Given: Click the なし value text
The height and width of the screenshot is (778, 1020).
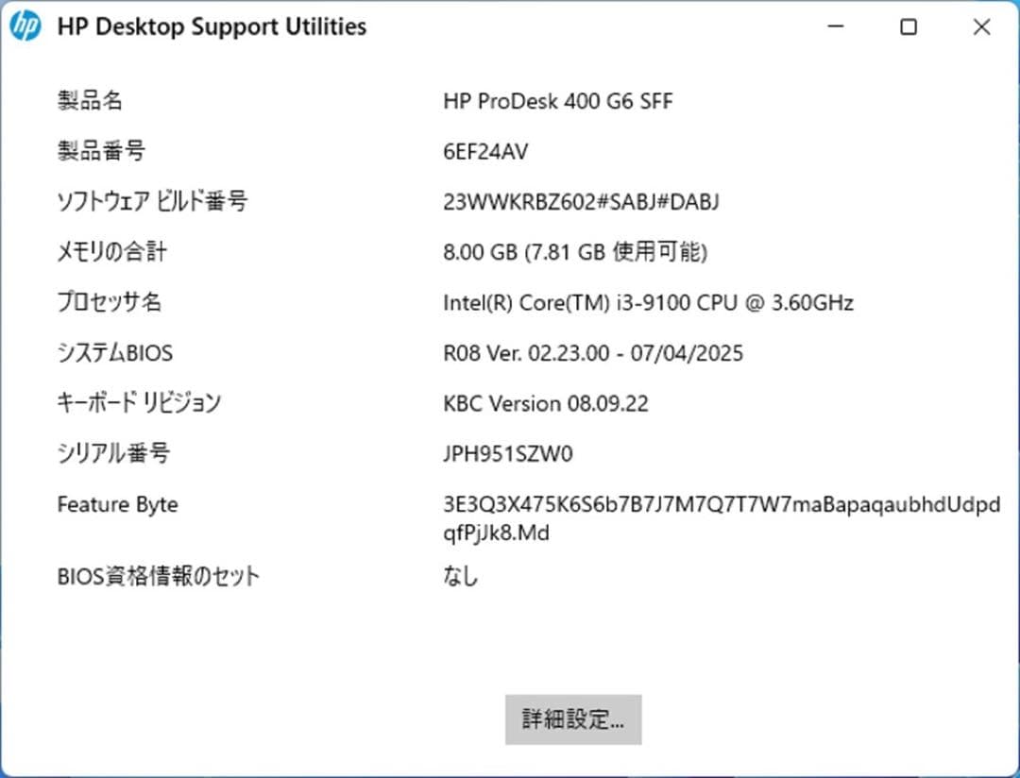Looking at the screenshot, I should point(461,576).
